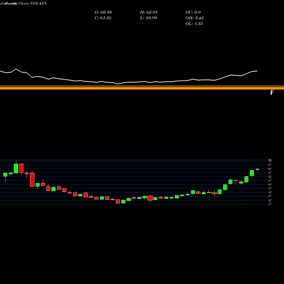Select the open value 'O: 60.80'
Screen dimensions: 284x284
click(103, 12)
